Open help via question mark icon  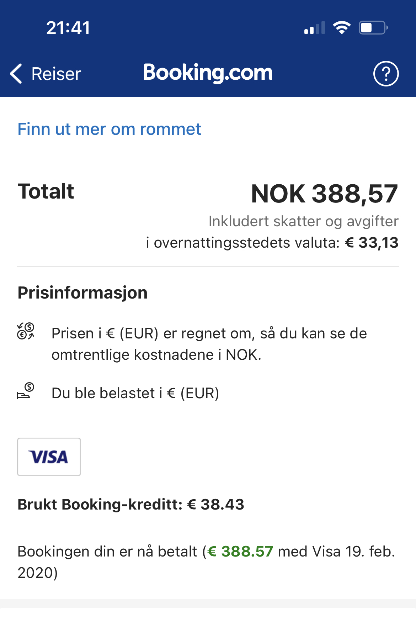(x=386, y=74)
